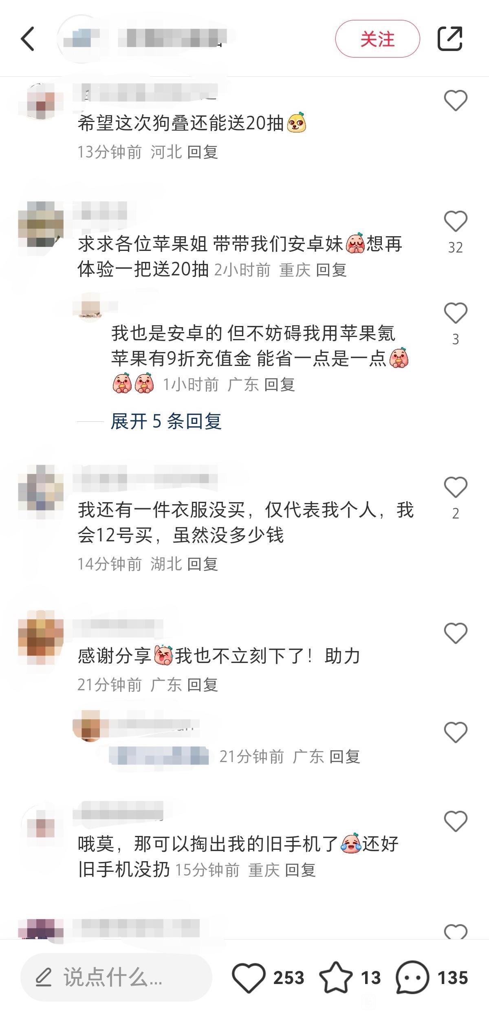Open the share icon at top right
Viewport: 489px width, 1015px height.
pos(450,39)
